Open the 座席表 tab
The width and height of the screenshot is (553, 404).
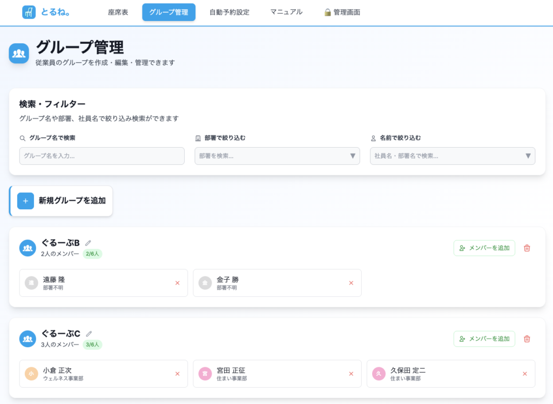pos(118,12)
